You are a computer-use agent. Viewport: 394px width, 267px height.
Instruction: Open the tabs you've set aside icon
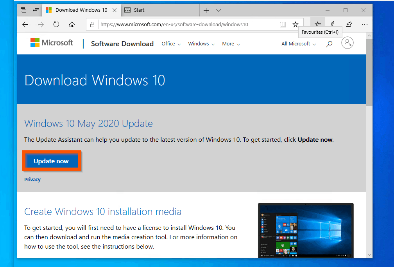click(23, 10)
